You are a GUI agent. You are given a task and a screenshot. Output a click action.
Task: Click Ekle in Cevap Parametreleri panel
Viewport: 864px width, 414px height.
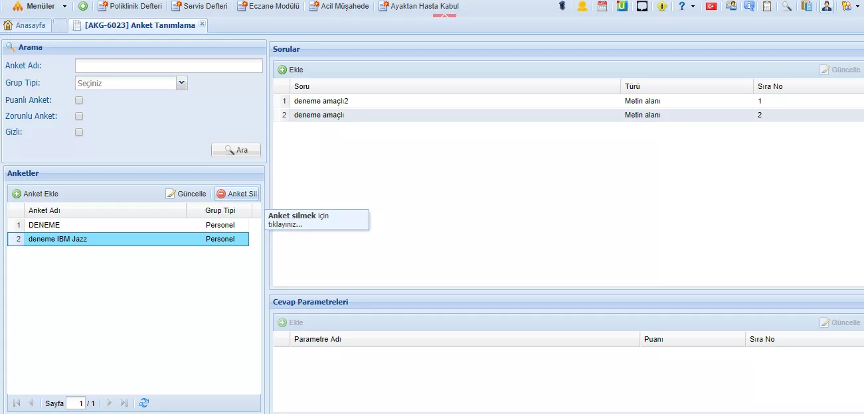pos(290,322)
